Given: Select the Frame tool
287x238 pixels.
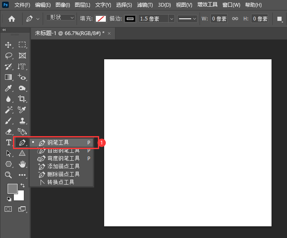Looking at the screenshot, I should point(22,56).
